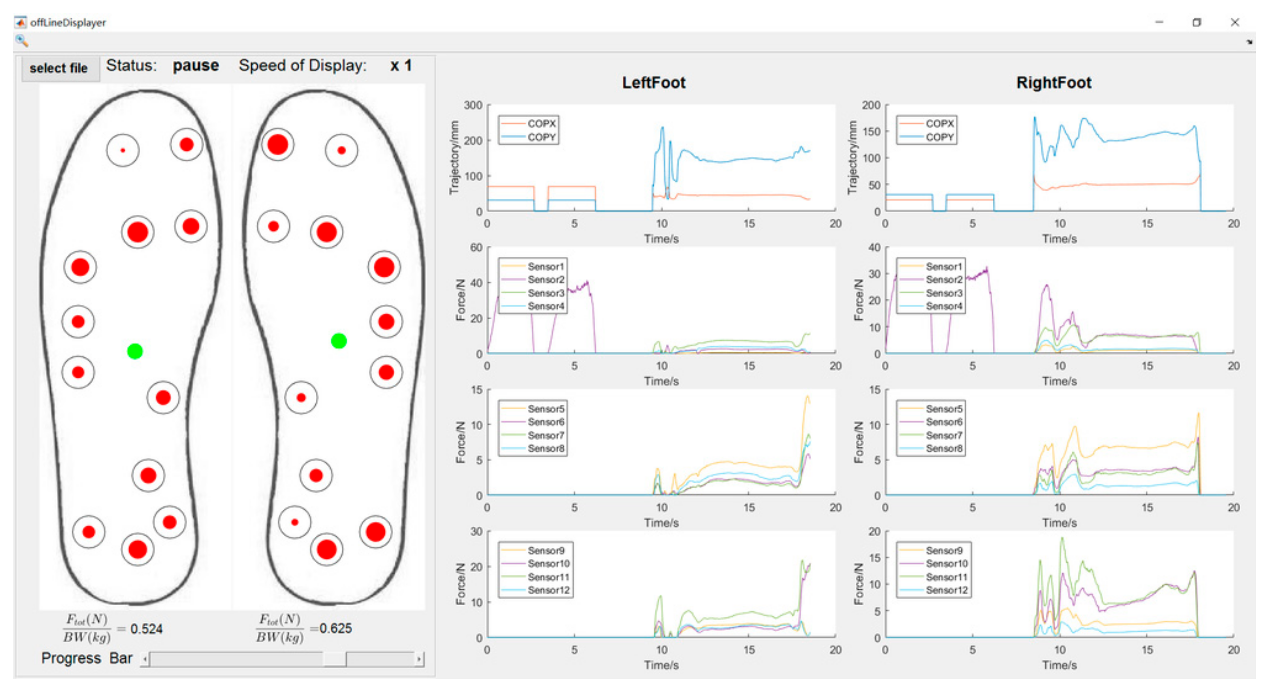Select COPX COPY legend in LeftFoot plot
Viewport: 1271px width, 691px height.
[x=529, y=130]
